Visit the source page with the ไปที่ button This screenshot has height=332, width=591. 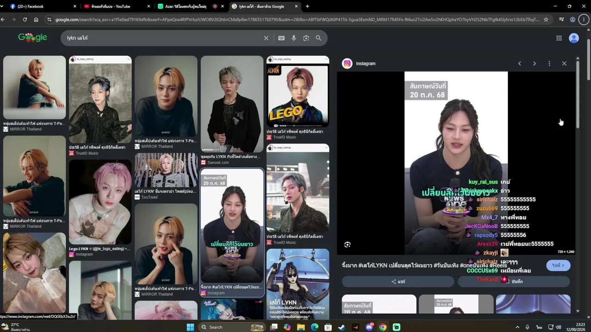tap(558, 266)
